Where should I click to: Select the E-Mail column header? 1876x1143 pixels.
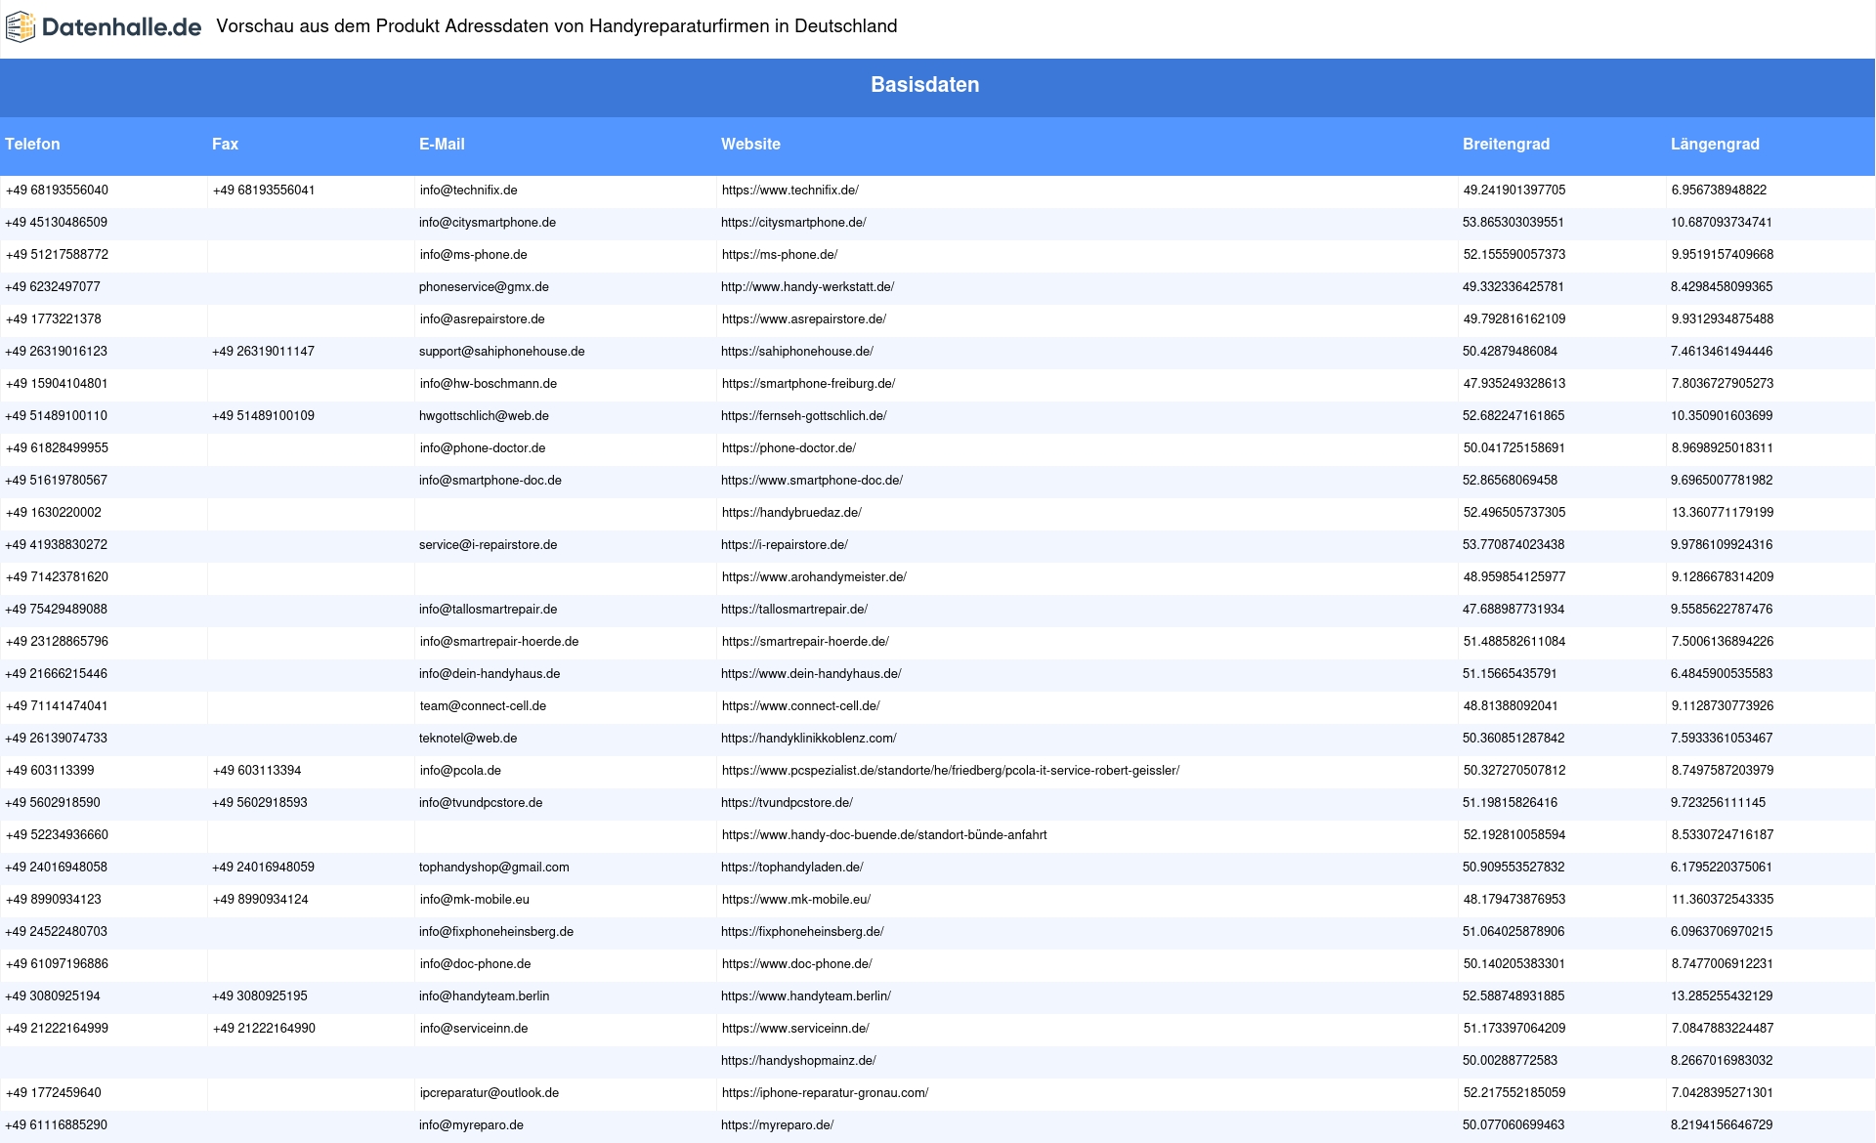(x=442, y=144)
